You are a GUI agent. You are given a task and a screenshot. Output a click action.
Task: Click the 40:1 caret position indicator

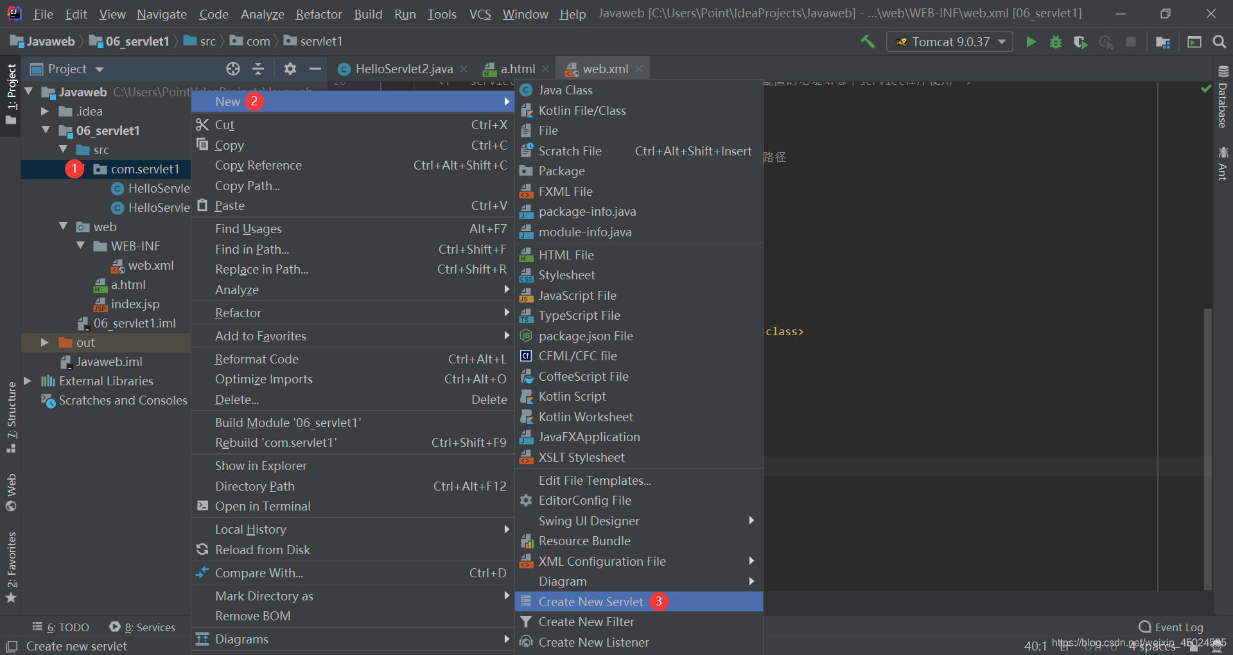1035,646
